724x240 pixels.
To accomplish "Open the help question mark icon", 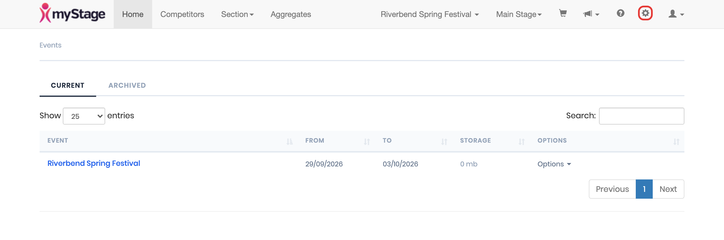I will pyautogui.click(x=620, y=13).
